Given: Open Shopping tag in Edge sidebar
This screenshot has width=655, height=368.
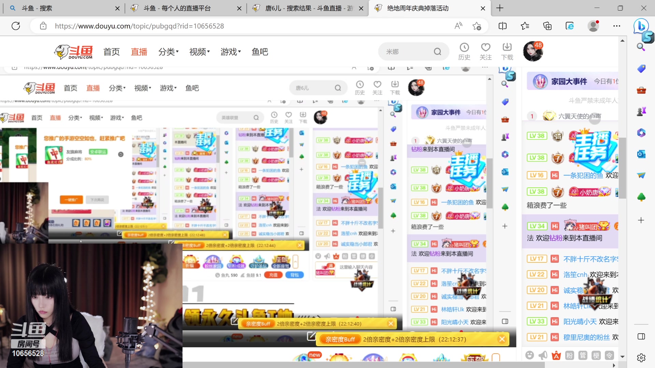Looking at the screenshot, I should (641, 68).
